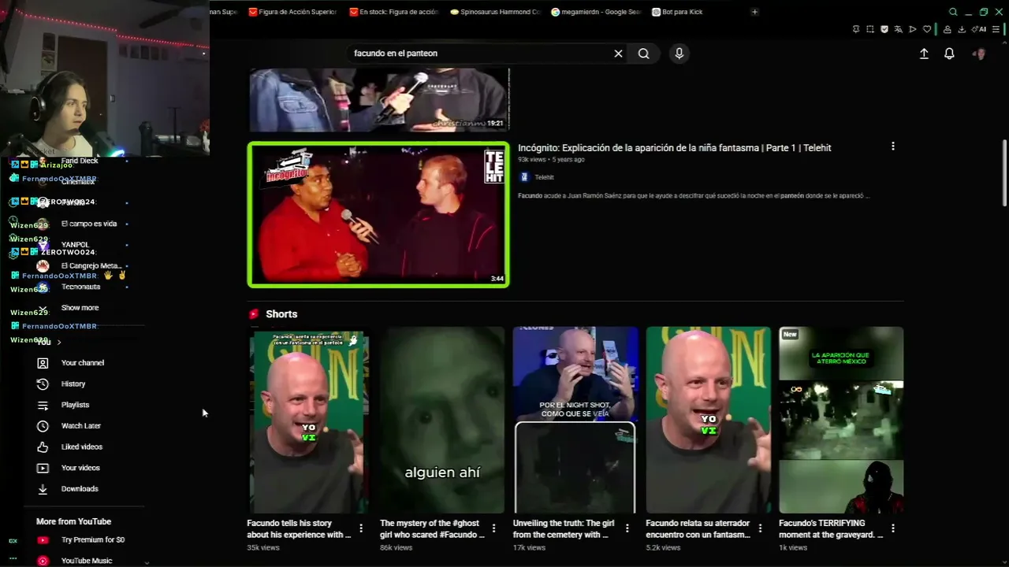Image resolution: width=1009 pixels, height=567 pixels.
Task: Open a new browser tab with the plus
Action: coord(754,12)
